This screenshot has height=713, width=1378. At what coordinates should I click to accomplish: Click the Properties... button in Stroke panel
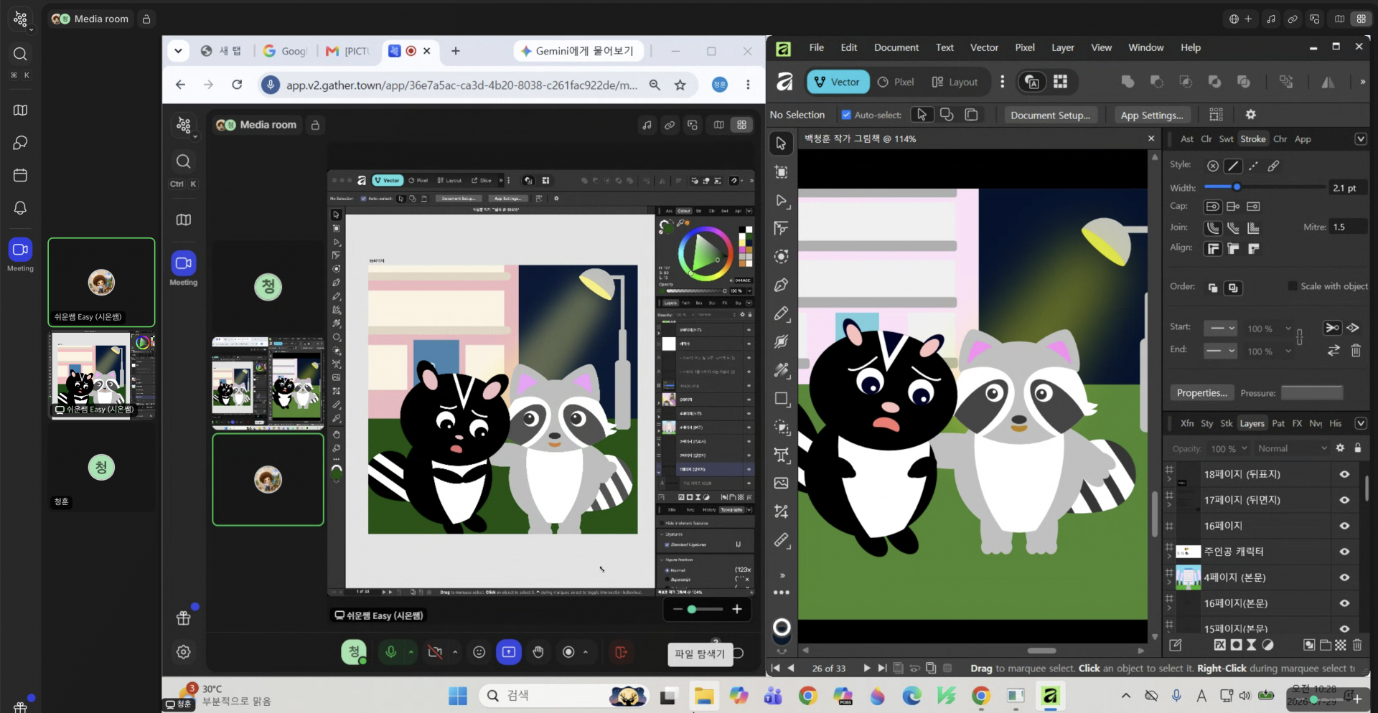(1201, 393)
